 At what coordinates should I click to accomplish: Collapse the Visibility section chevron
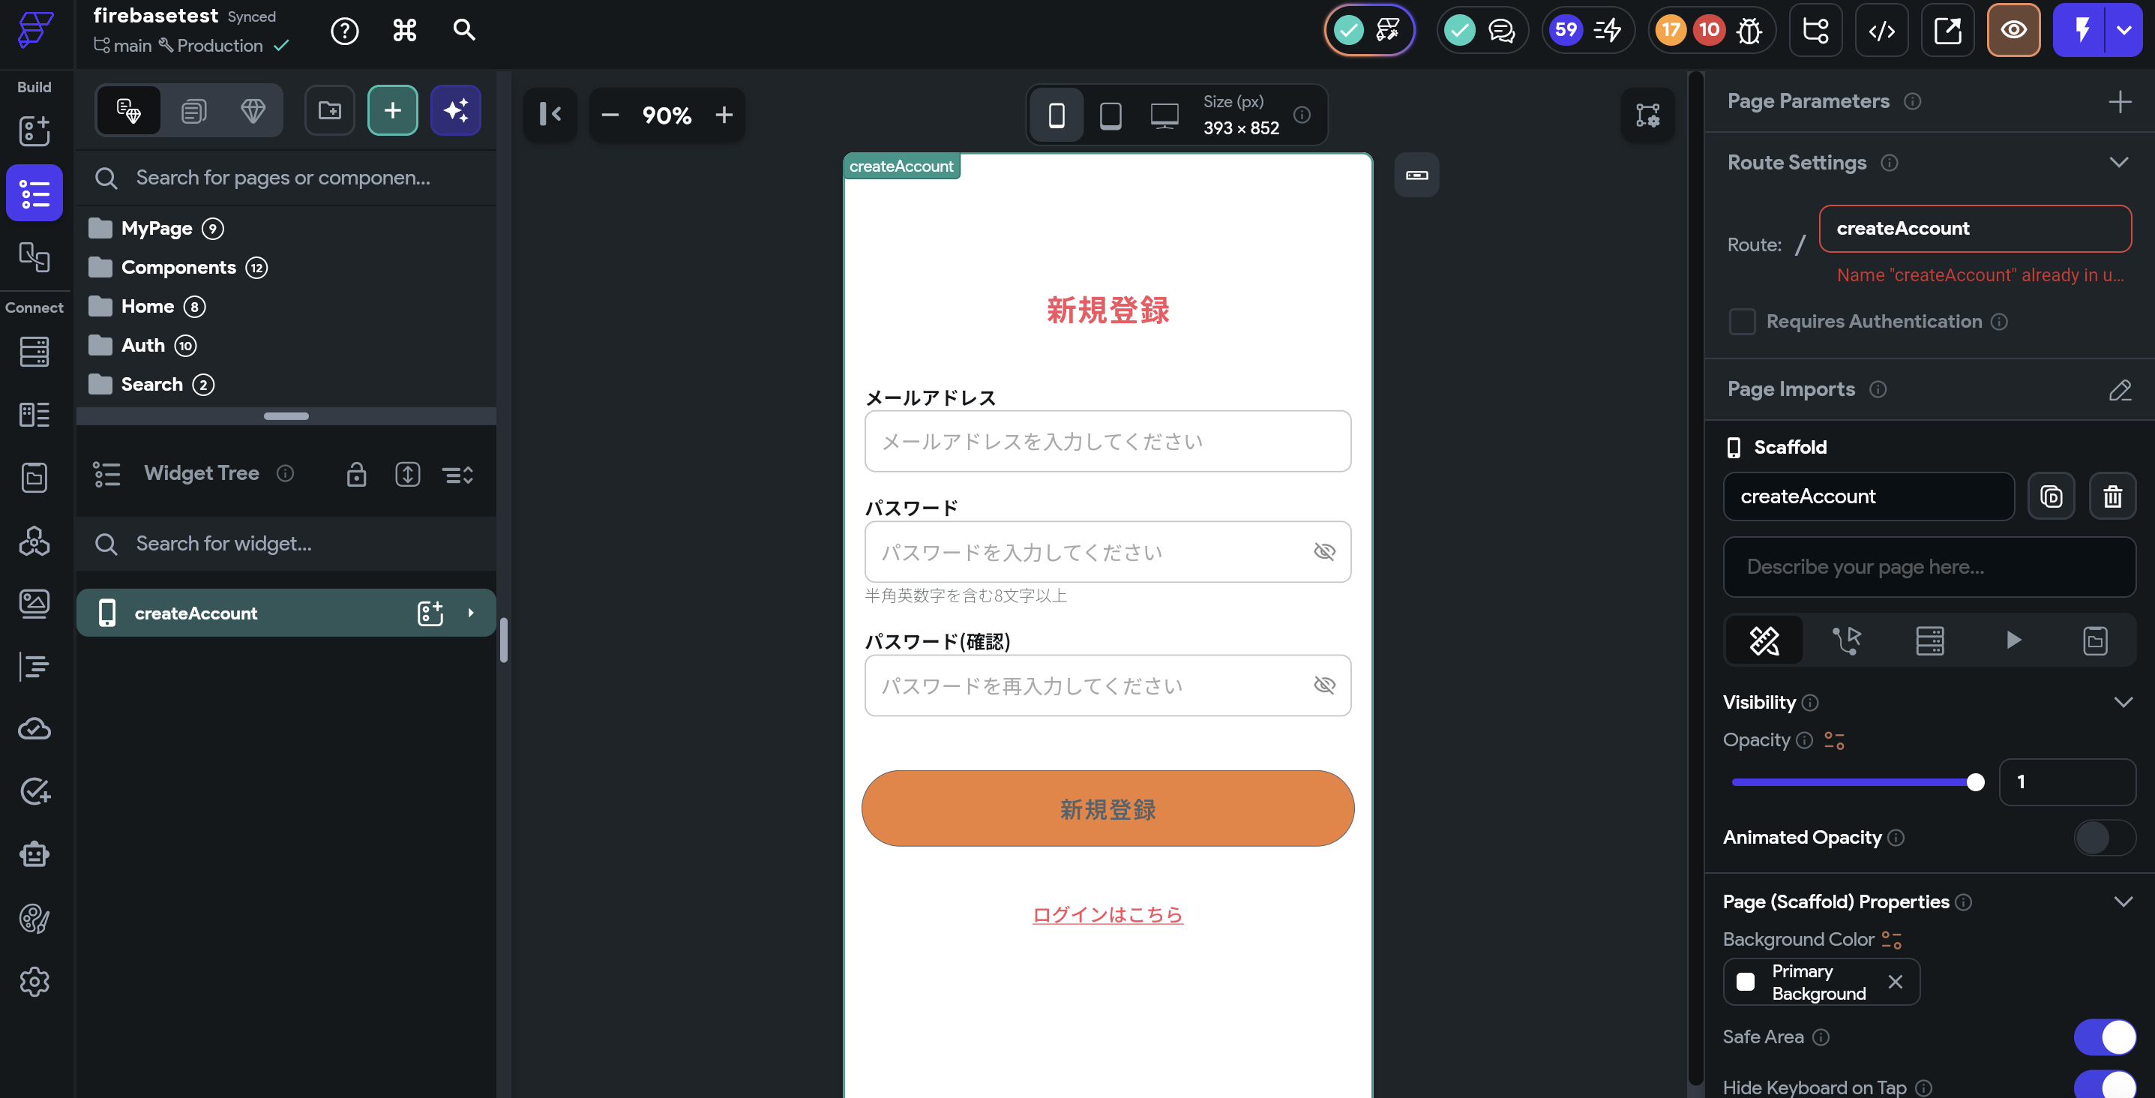pyautogui.click(x=2122, y=702)
